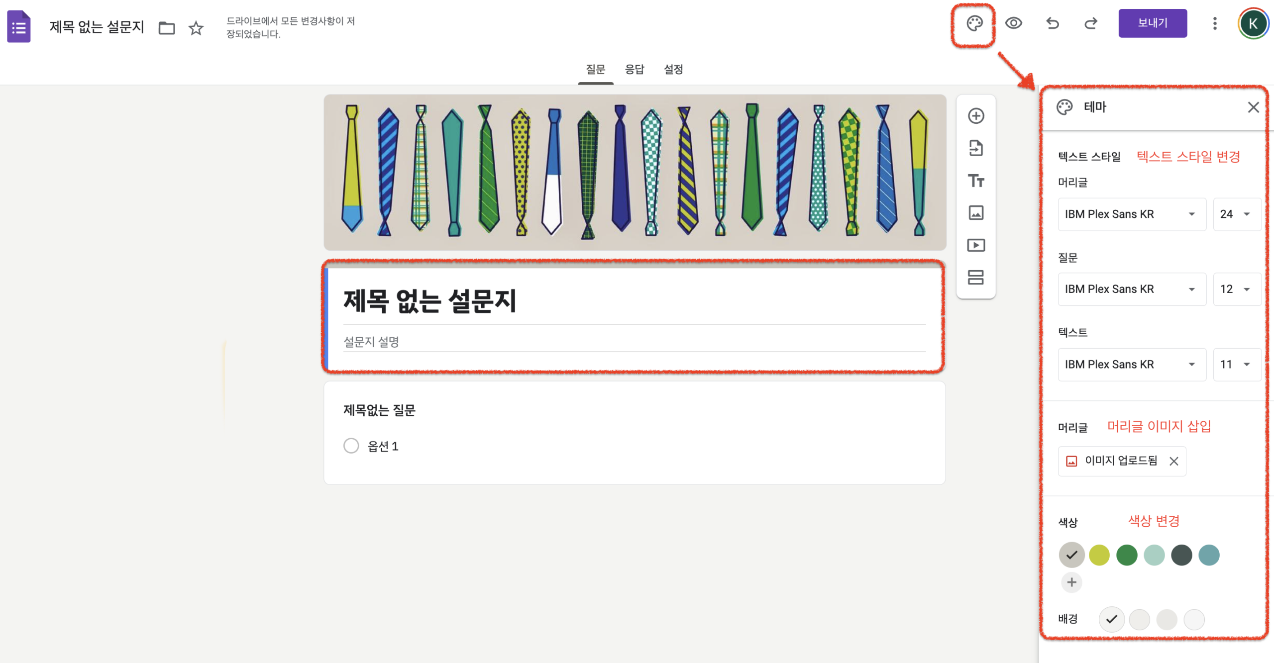This screenshot has height=663, width=1274.
Task: Star the form with the star icon
Action: click(196, 28)
